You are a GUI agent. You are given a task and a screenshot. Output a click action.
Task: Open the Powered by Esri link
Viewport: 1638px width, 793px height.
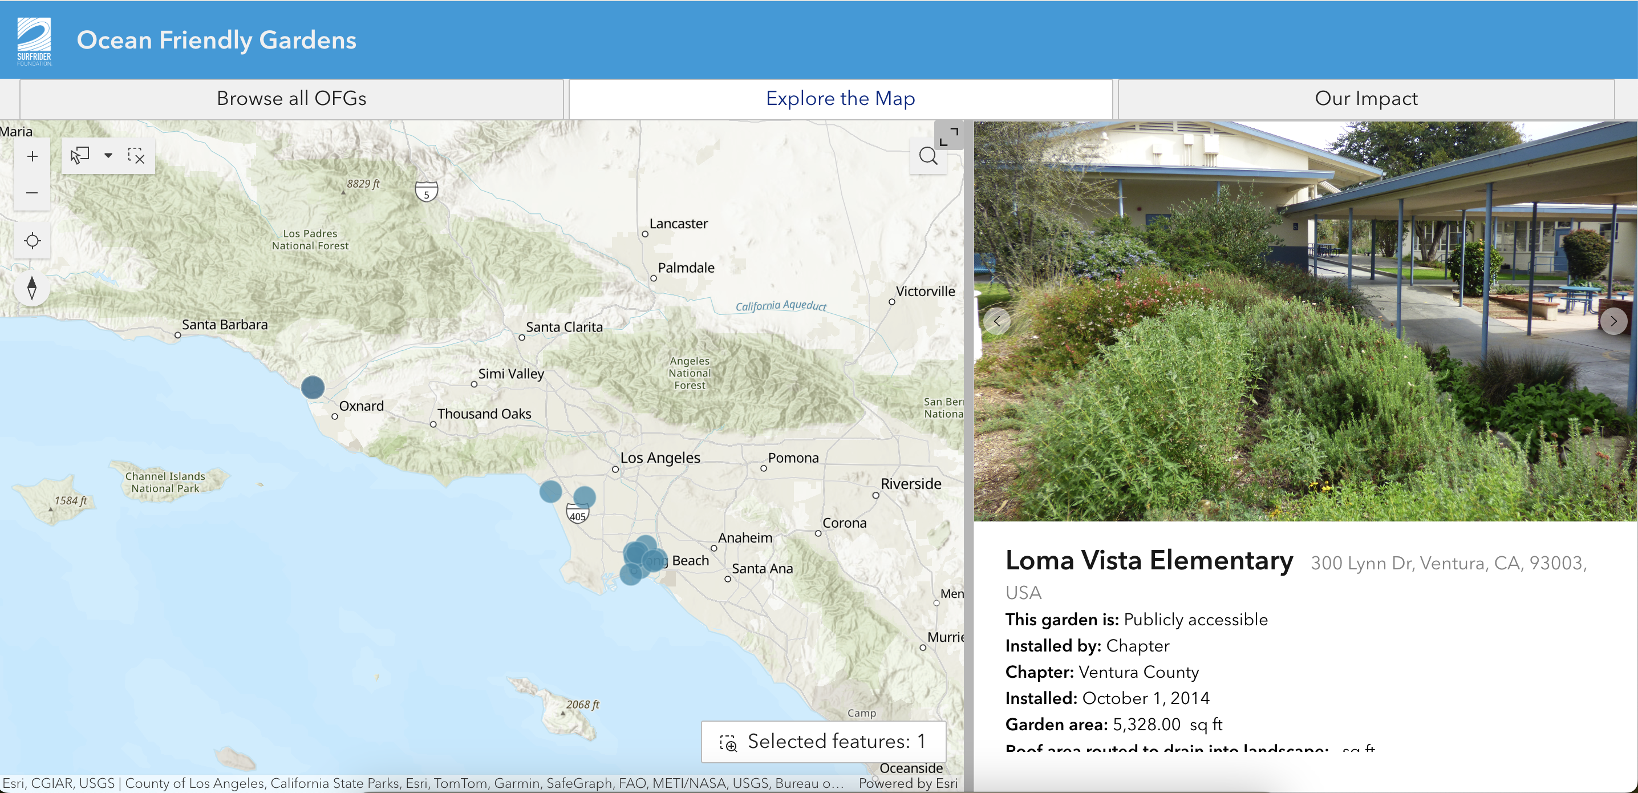[x=907, y=783]
